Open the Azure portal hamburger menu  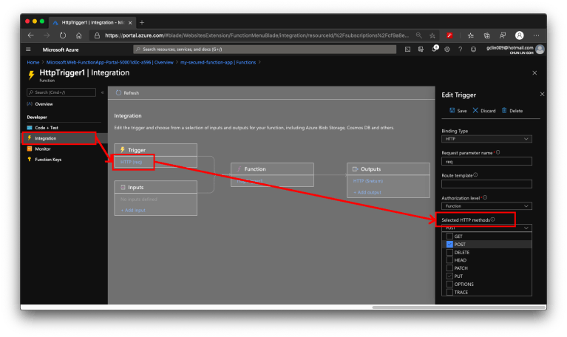(x=28, y=50)
